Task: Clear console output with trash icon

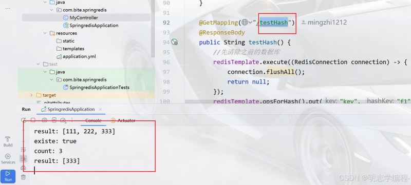Action: 23,177
